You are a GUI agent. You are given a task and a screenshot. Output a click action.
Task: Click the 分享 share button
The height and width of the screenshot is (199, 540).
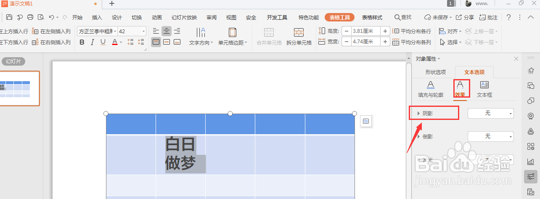click(465, 17)
